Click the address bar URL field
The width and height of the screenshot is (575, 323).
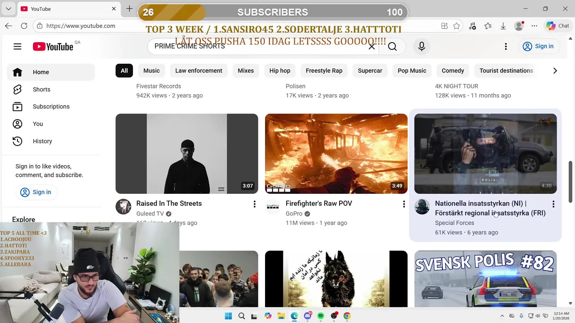[x=234, y=26]
